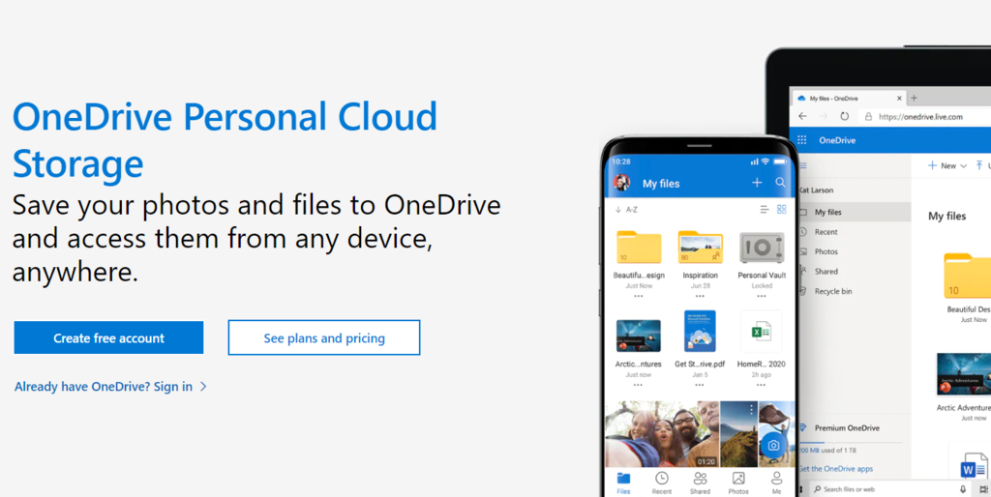Open the Word document icon on tablet

click(974, 465)
